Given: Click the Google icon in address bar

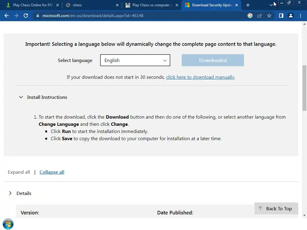Looking at the screenshot, I should coord(250,16).
